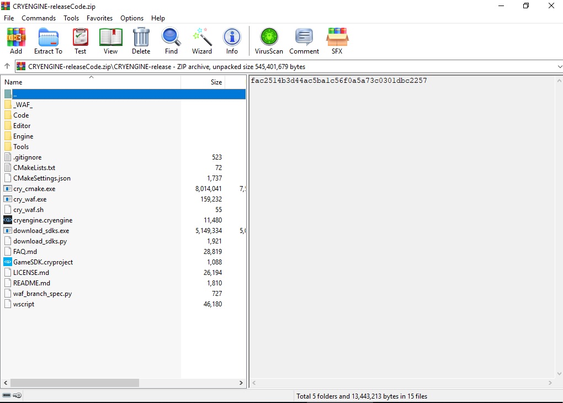
Task: Click the archive path text in address bar
Action: 167,66
